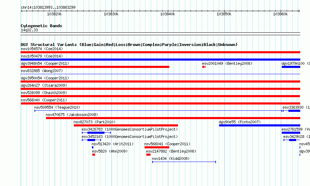Click the esv3363930 blue feature block
This screenshot has height=186, width=310.
tap(292, 111)
